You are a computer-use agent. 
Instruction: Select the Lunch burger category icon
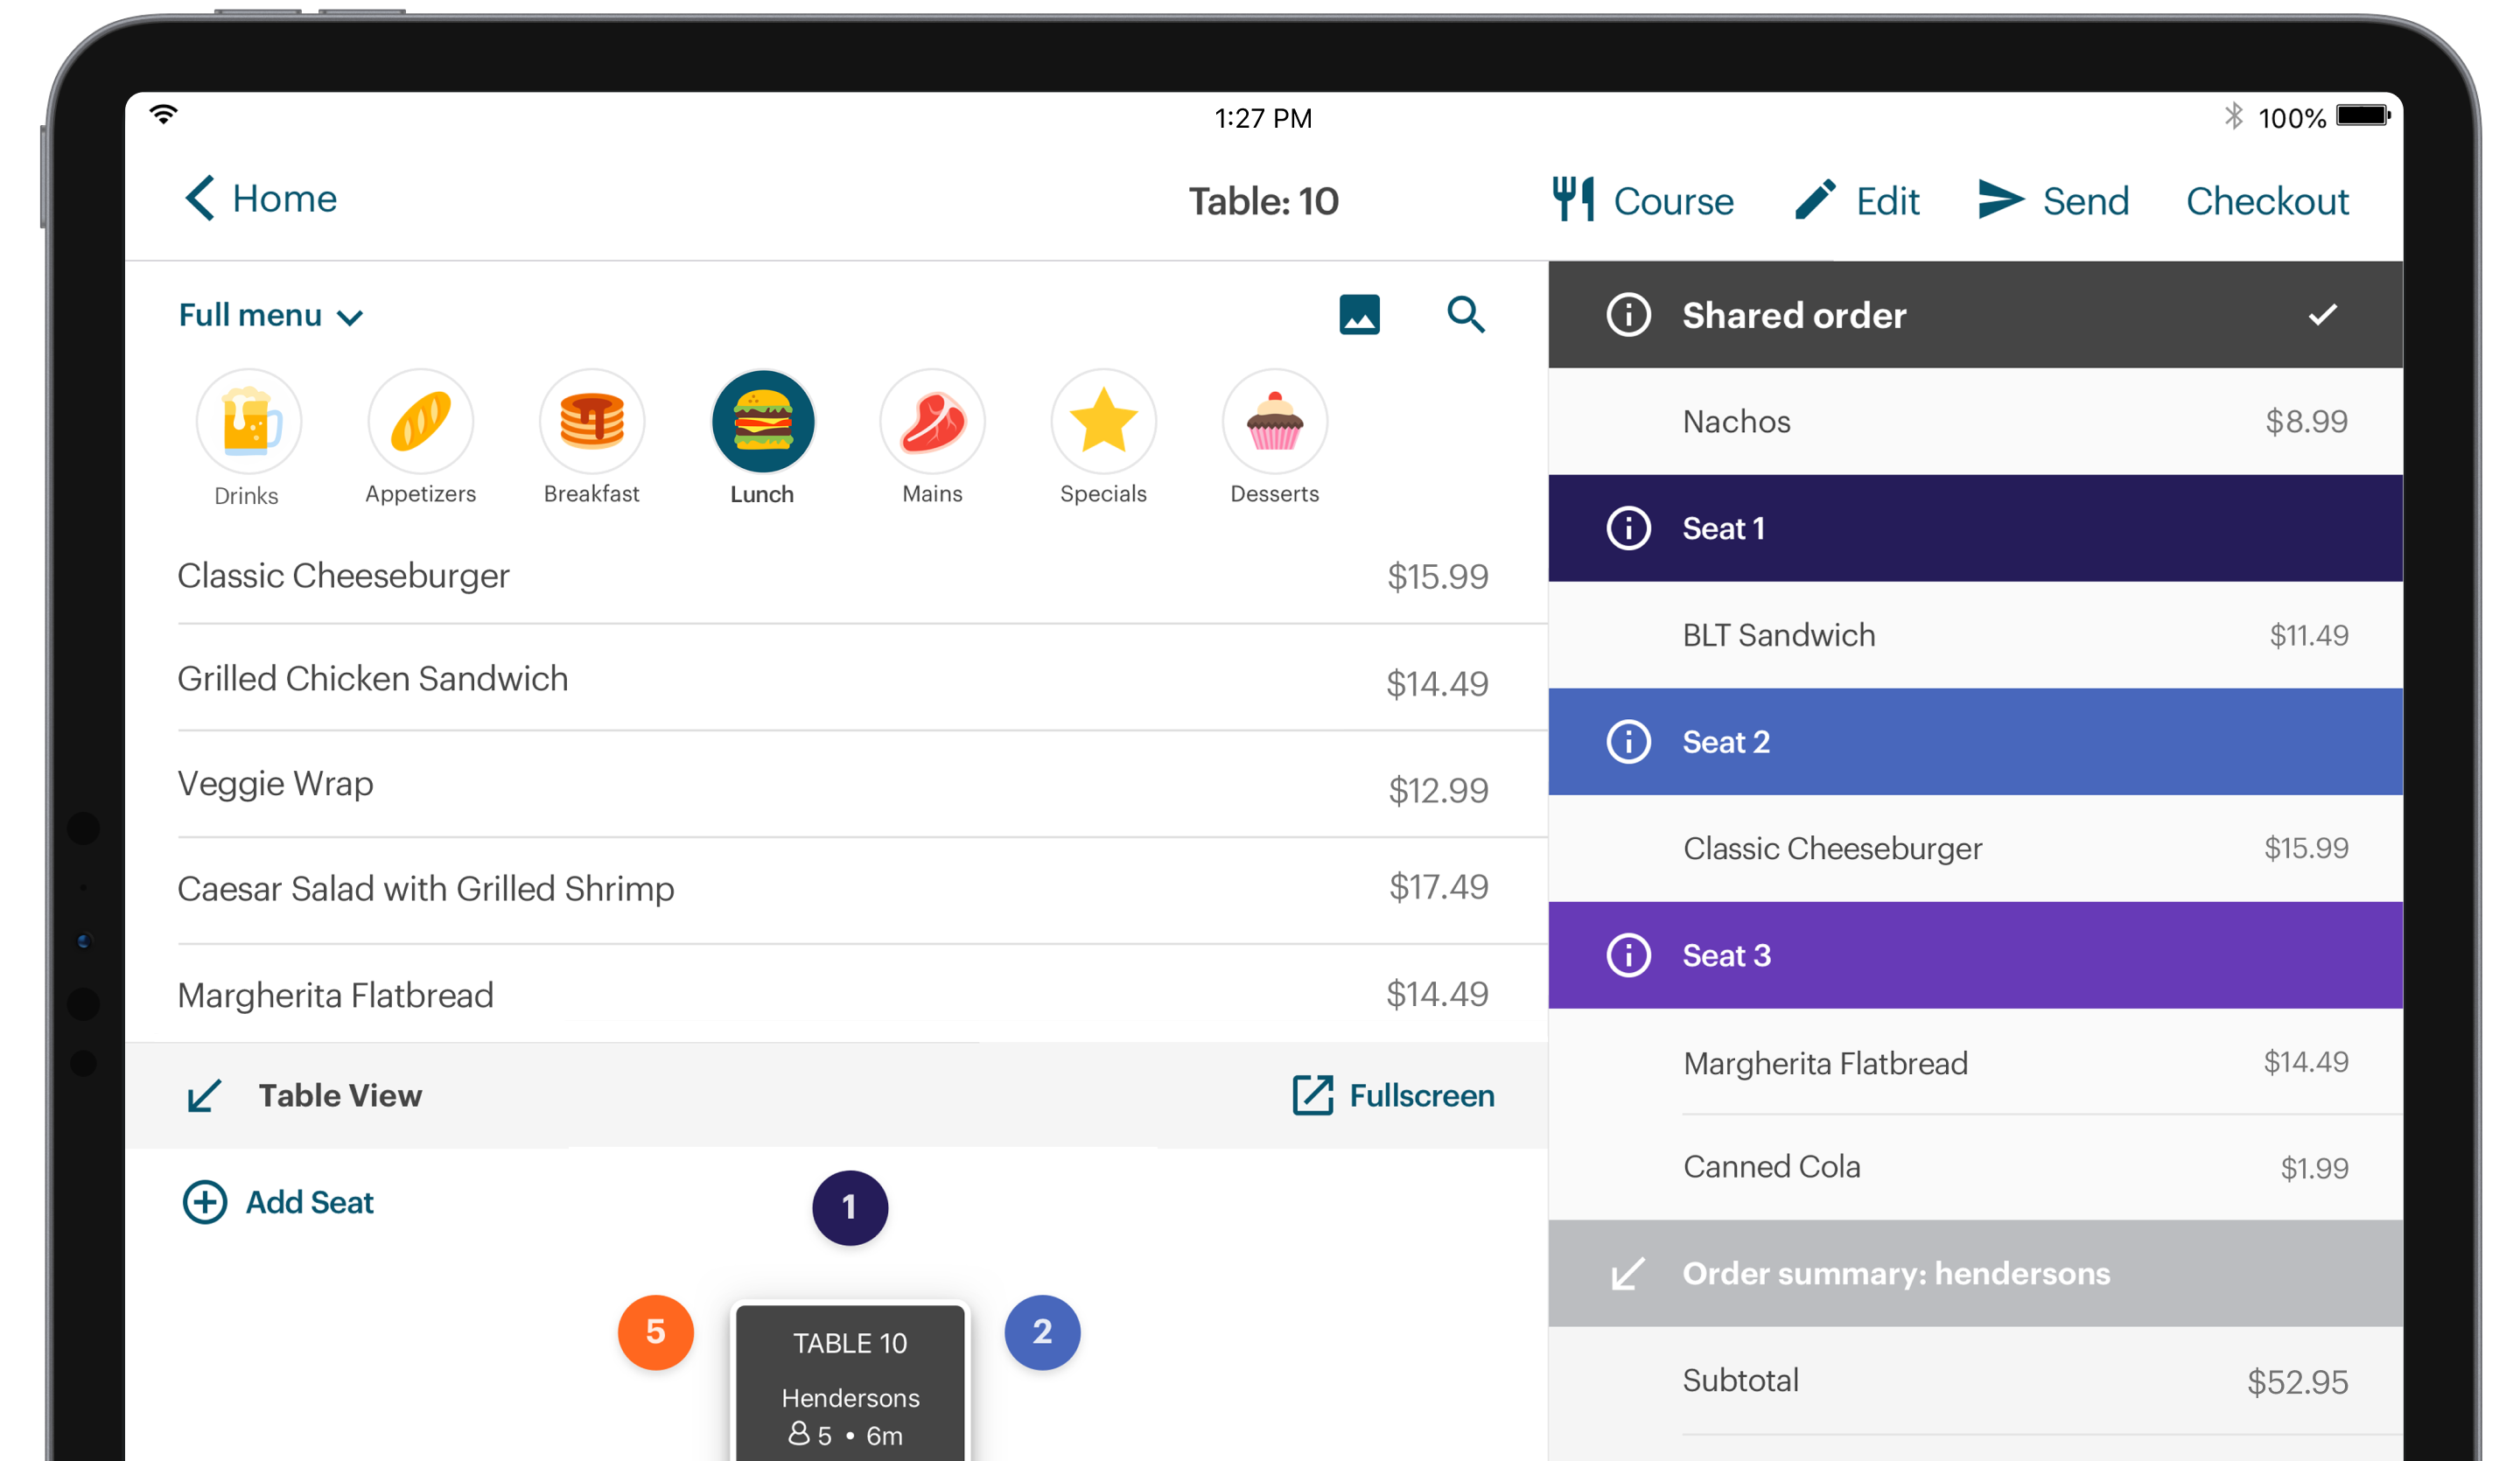[762, 421]
